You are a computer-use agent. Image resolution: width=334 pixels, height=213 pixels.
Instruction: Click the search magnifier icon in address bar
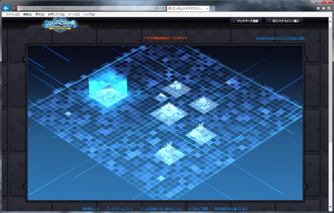click(157, 8)
